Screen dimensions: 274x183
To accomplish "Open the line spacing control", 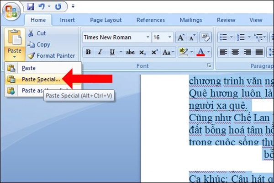I will (270, 52).
